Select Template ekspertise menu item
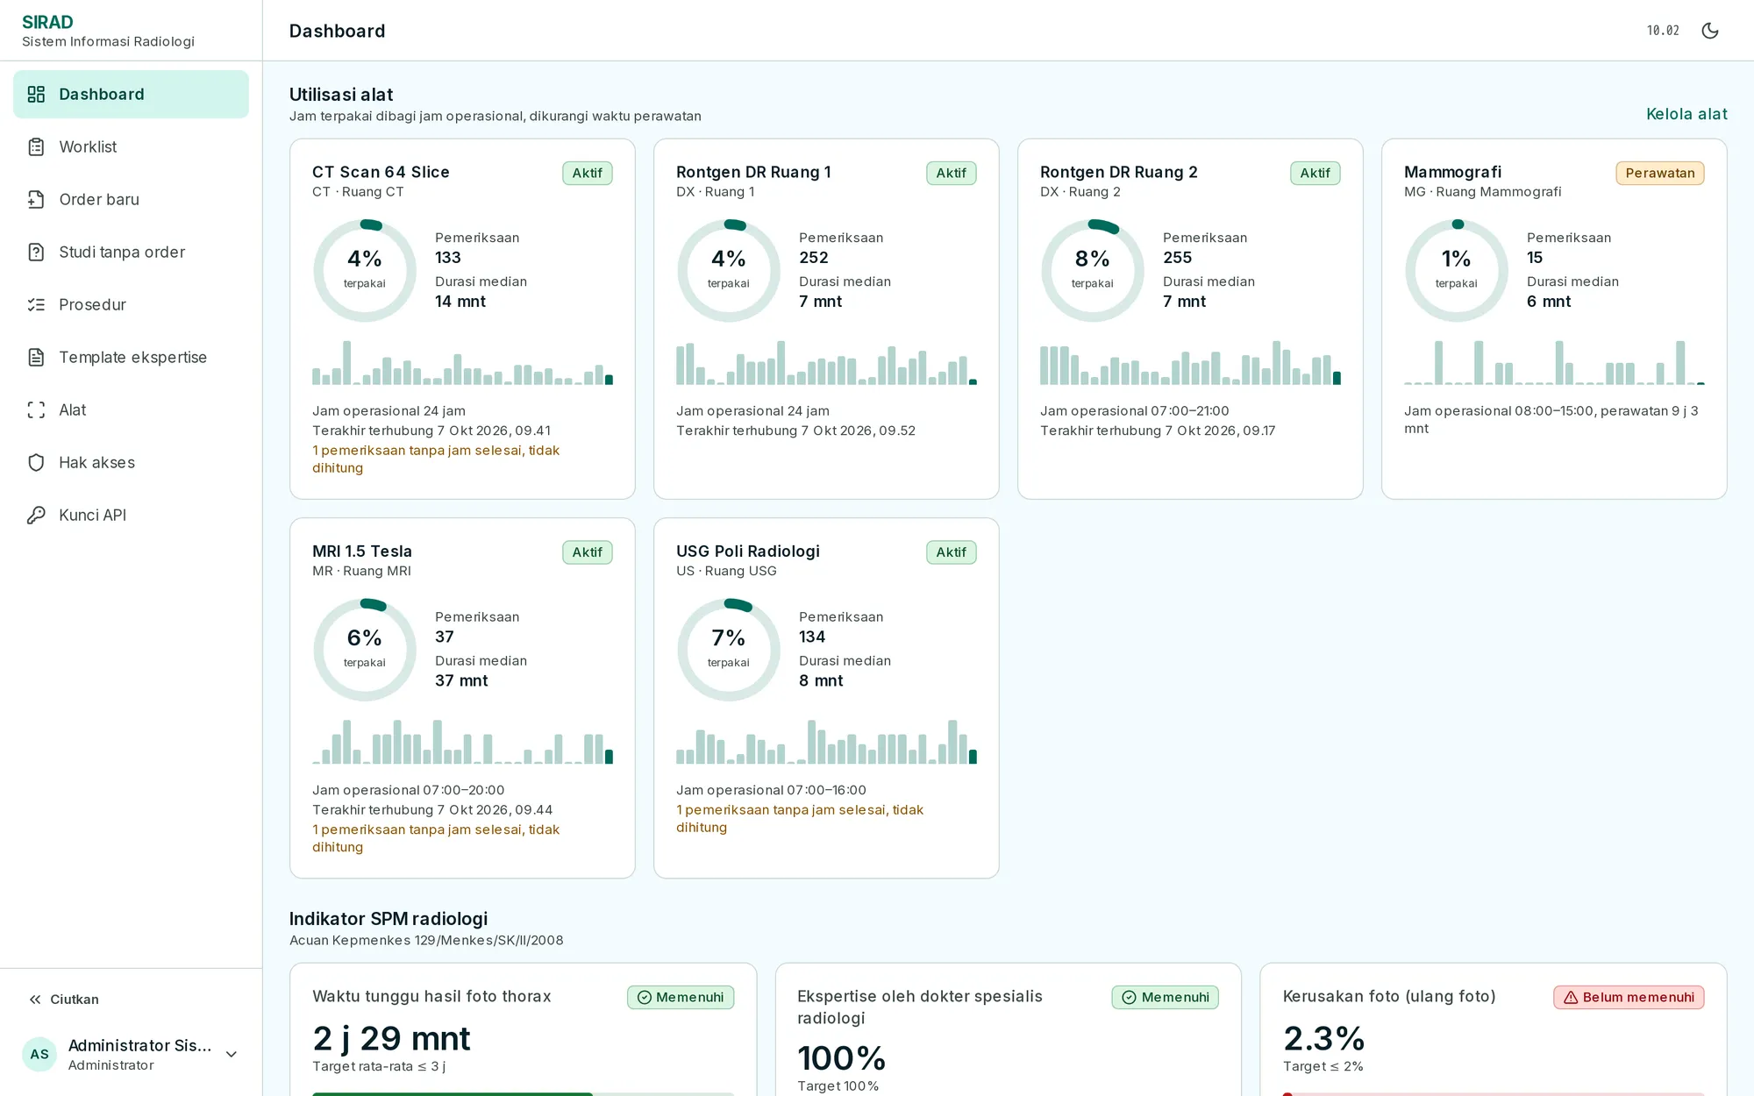The width and height of the screenshot is (1754, 1096). [x=131, y=357]
